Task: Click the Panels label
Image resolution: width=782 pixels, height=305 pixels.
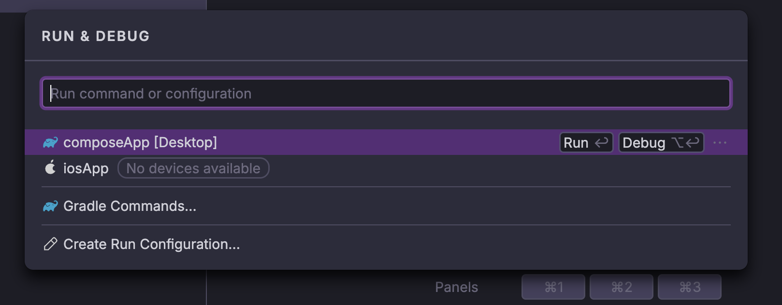Action: (x=456, y=287)
